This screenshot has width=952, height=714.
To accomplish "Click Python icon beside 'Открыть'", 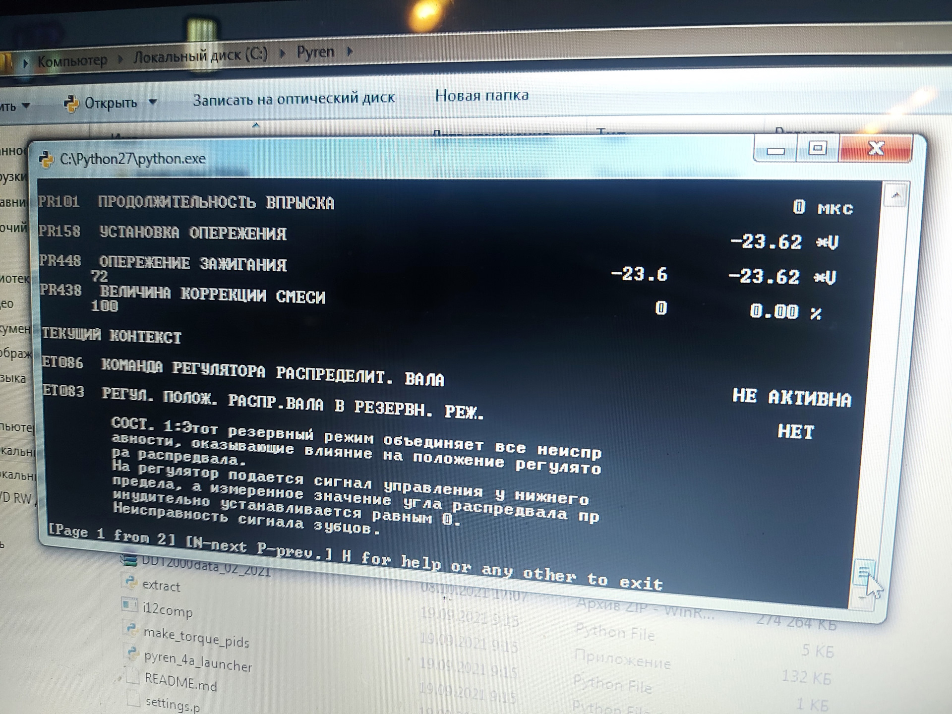I will [x=72, y=104].
